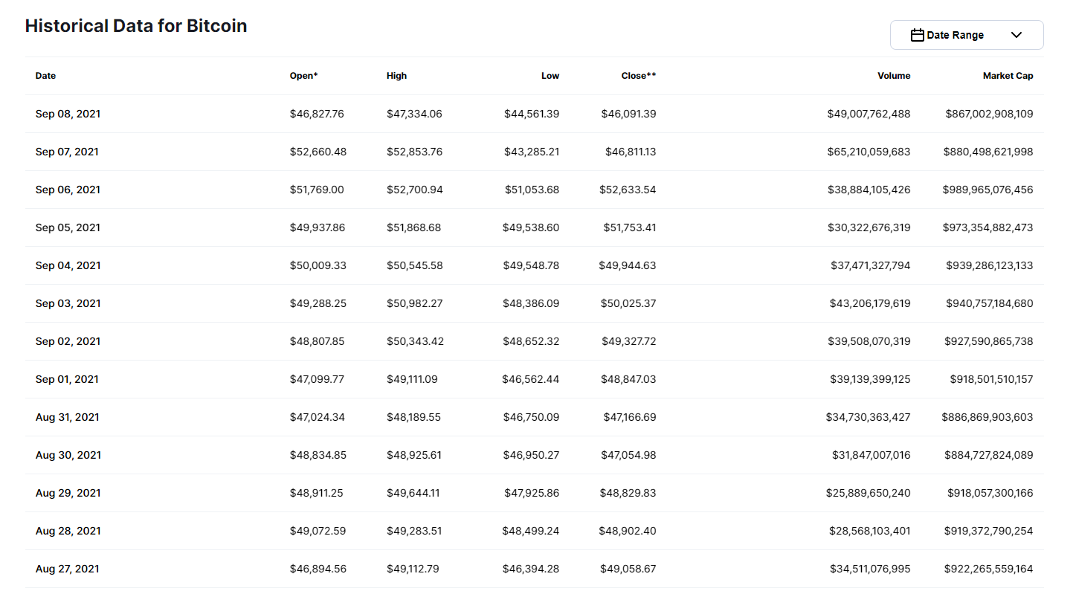This screenshot has height=594, width=1073.
Task: Click the low price $44,561.39
Action: pos(532,114)
